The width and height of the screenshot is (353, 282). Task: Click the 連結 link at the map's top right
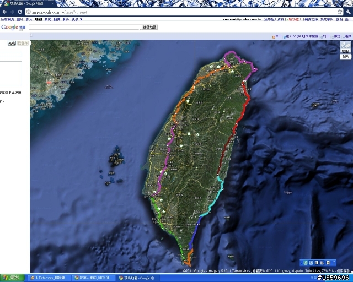(x=347, y=36)
